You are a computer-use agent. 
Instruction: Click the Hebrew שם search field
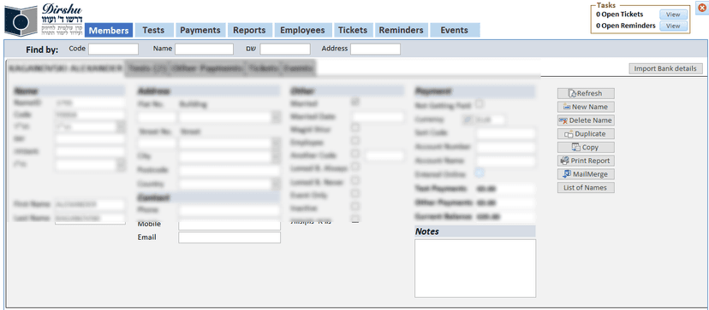point(285,49)
